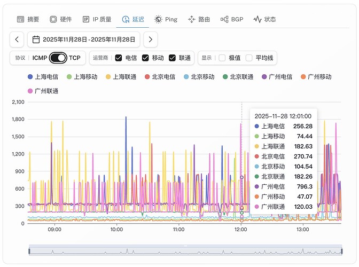Viewport: 359px width, 267px height.
Task: Click the overview mini chart in zoom bar
Action: pos(185,251)
